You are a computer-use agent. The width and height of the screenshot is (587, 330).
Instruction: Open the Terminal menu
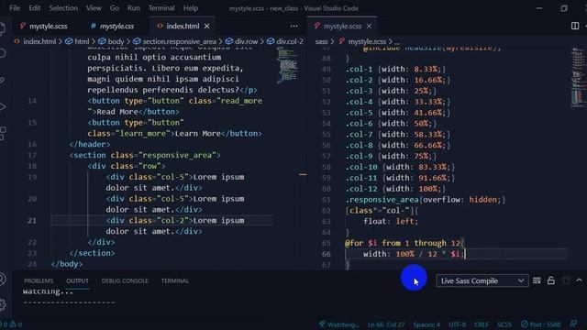[161, 8]
